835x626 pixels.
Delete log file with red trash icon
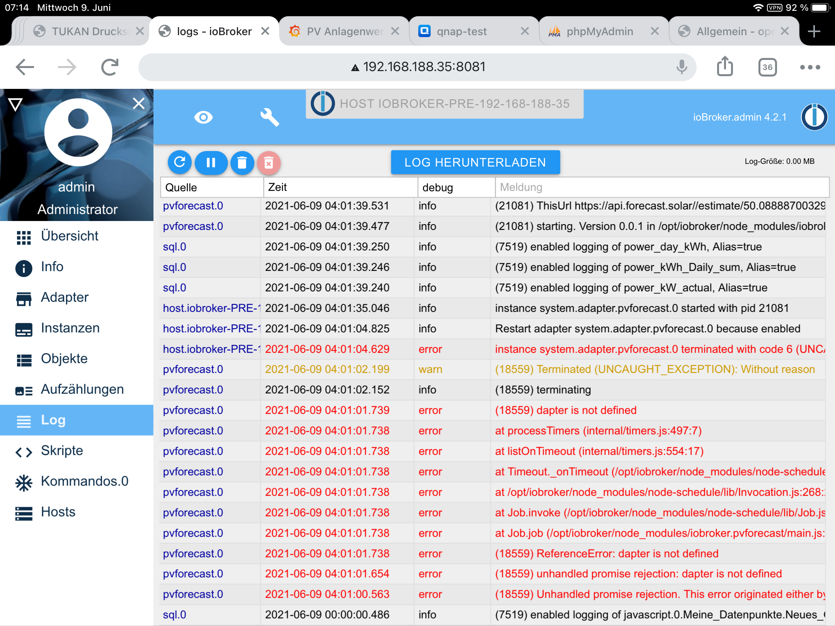(x=269, y=162)
